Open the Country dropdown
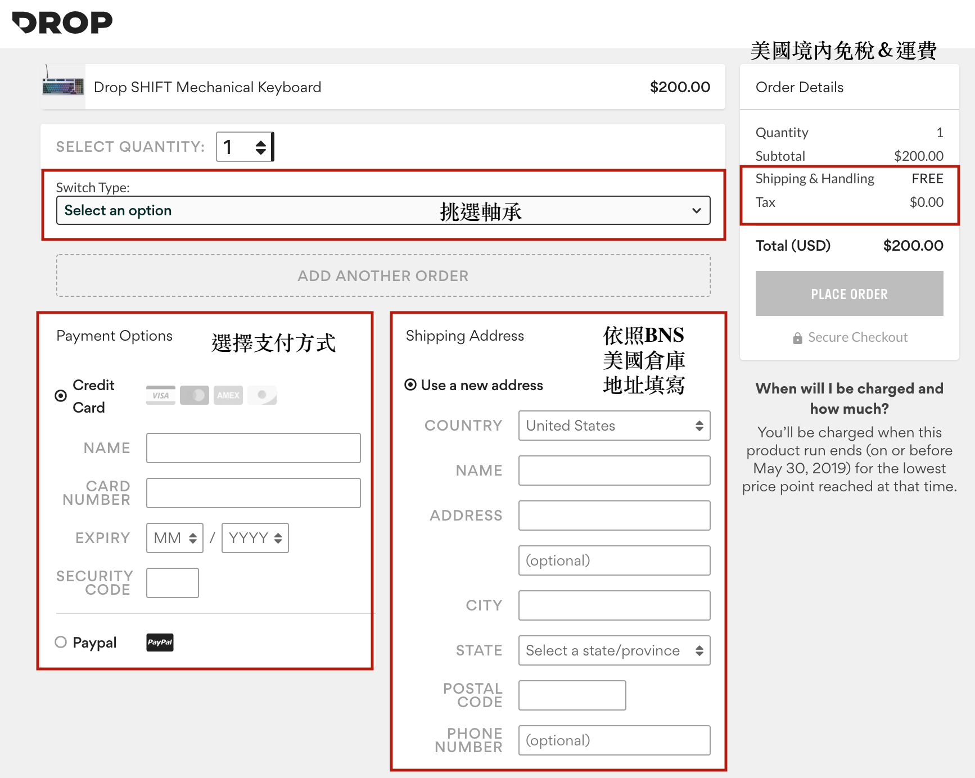The height and width of the screenshot is (778, 975). tap(614, 426)
